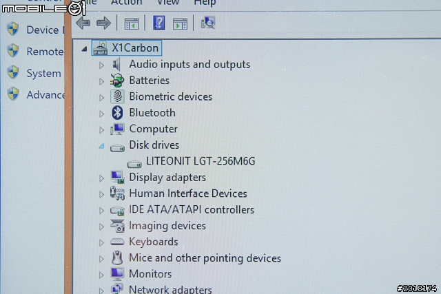Expand the Biometric devices category
441x294 pixels.
(101, 98)
